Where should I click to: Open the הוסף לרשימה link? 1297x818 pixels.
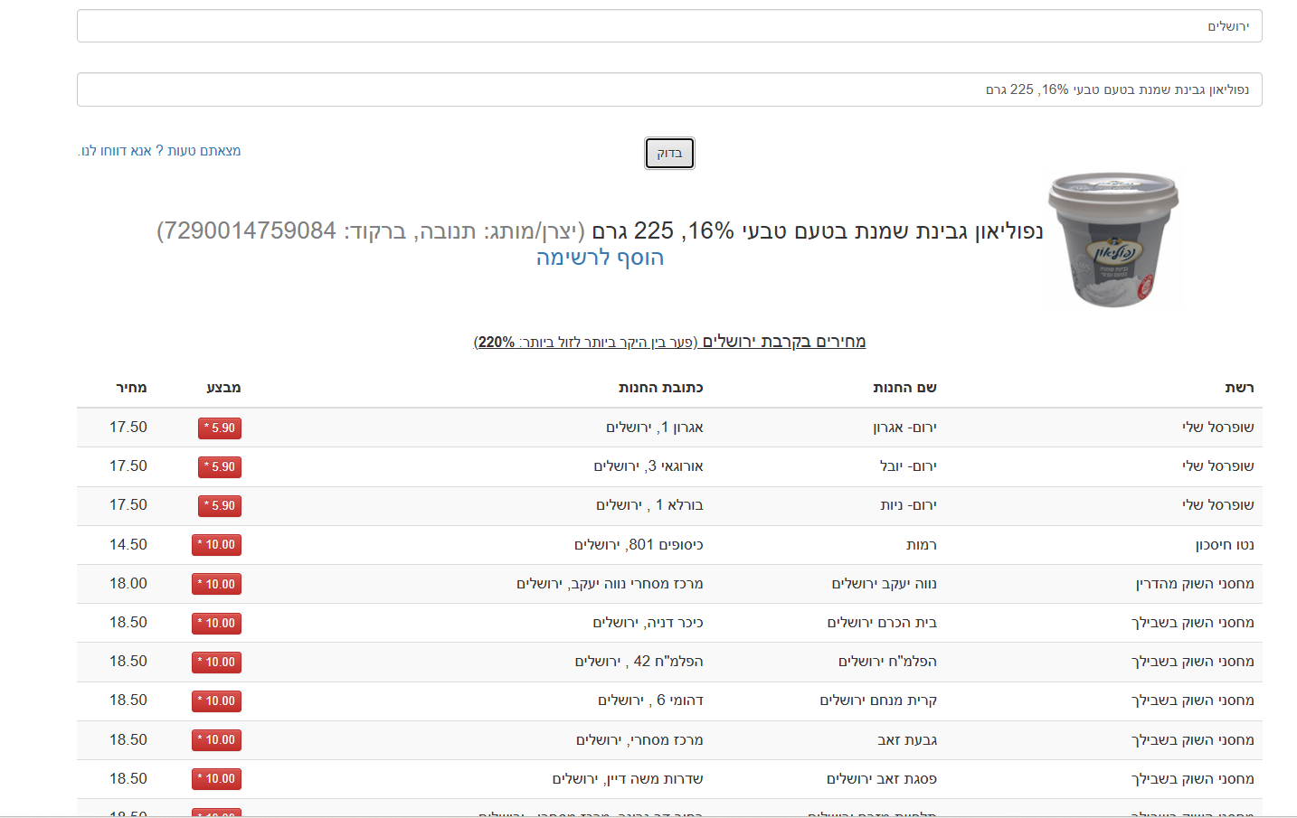pos(600,258)
